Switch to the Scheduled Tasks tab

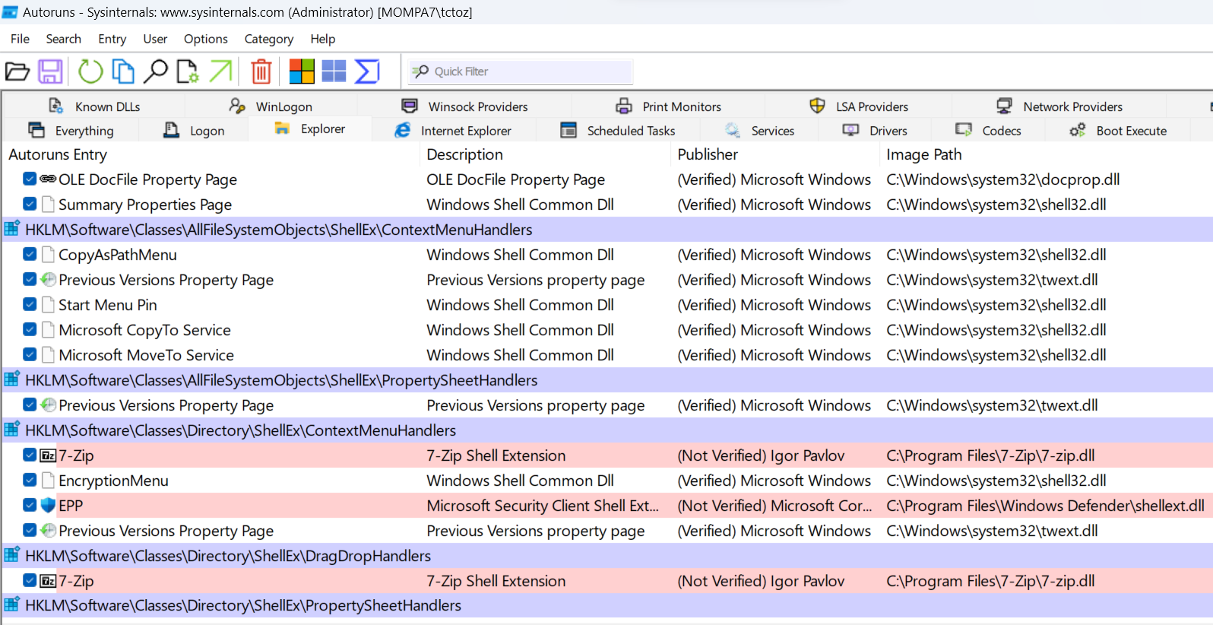(x=617, y=130)
